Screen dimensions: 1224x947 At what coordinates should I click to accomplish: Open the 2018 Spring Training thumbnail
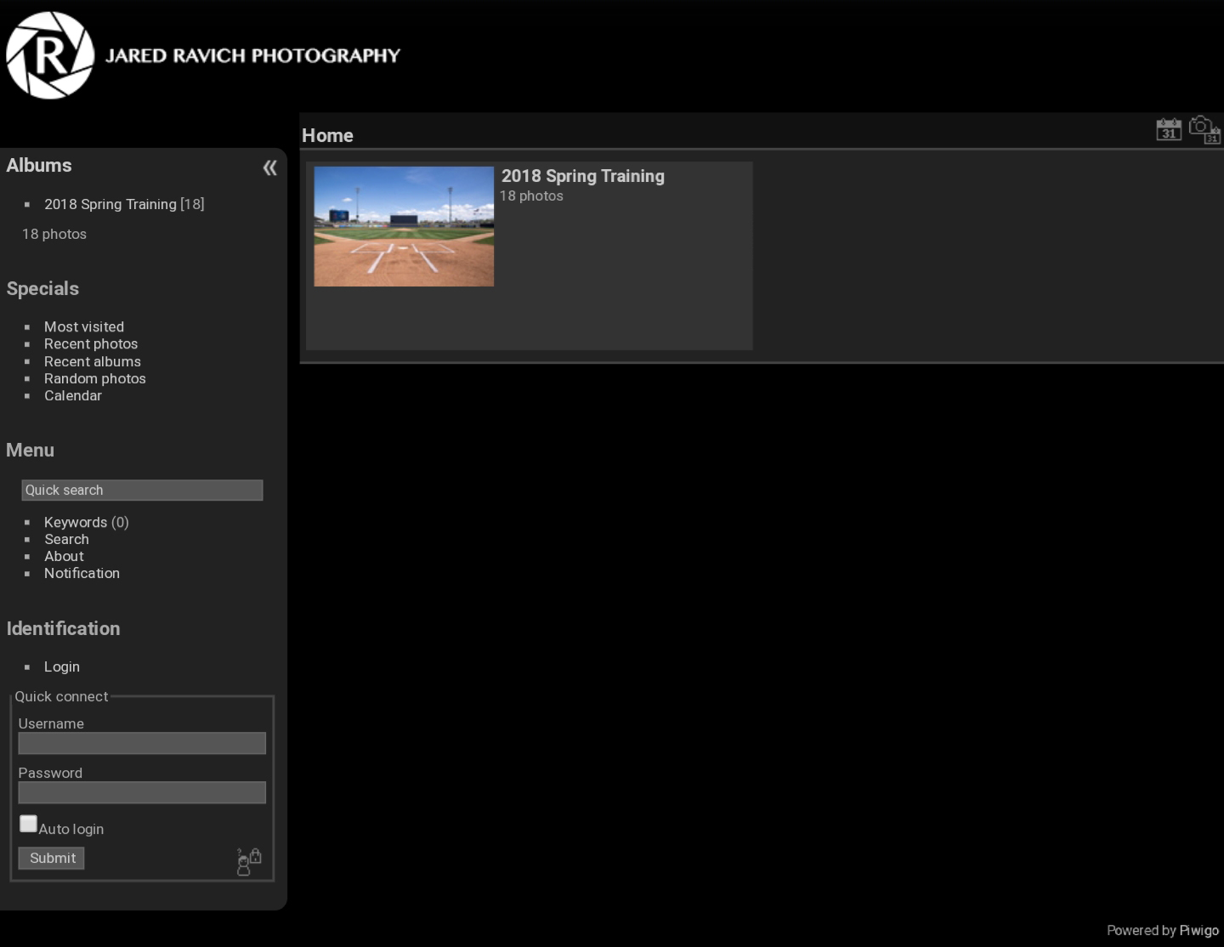[x=404, y=226]
